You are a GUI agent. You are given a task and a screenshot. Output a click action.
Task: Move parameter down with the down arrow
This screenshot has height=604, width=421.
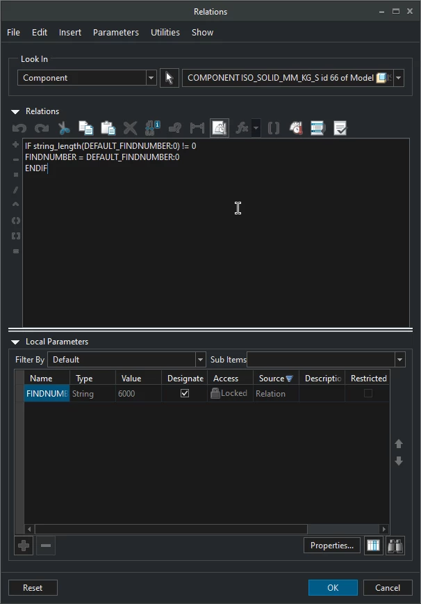[399, 461]
